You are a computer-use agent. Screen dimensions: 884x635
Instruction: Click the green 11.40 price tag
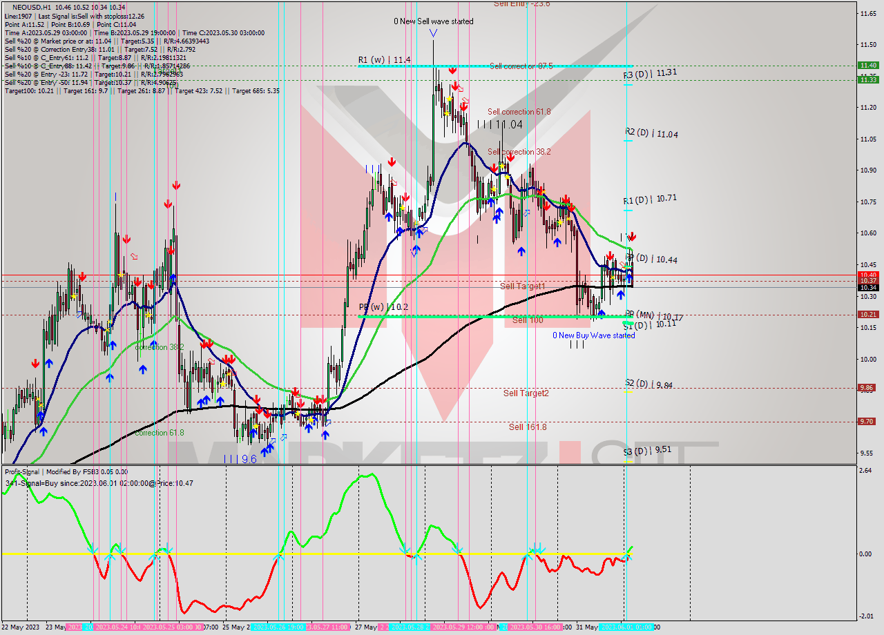click(868, 66)
